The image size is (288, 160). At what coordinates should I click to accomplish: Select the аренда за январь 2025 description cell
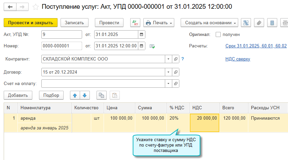click(45, 128)
